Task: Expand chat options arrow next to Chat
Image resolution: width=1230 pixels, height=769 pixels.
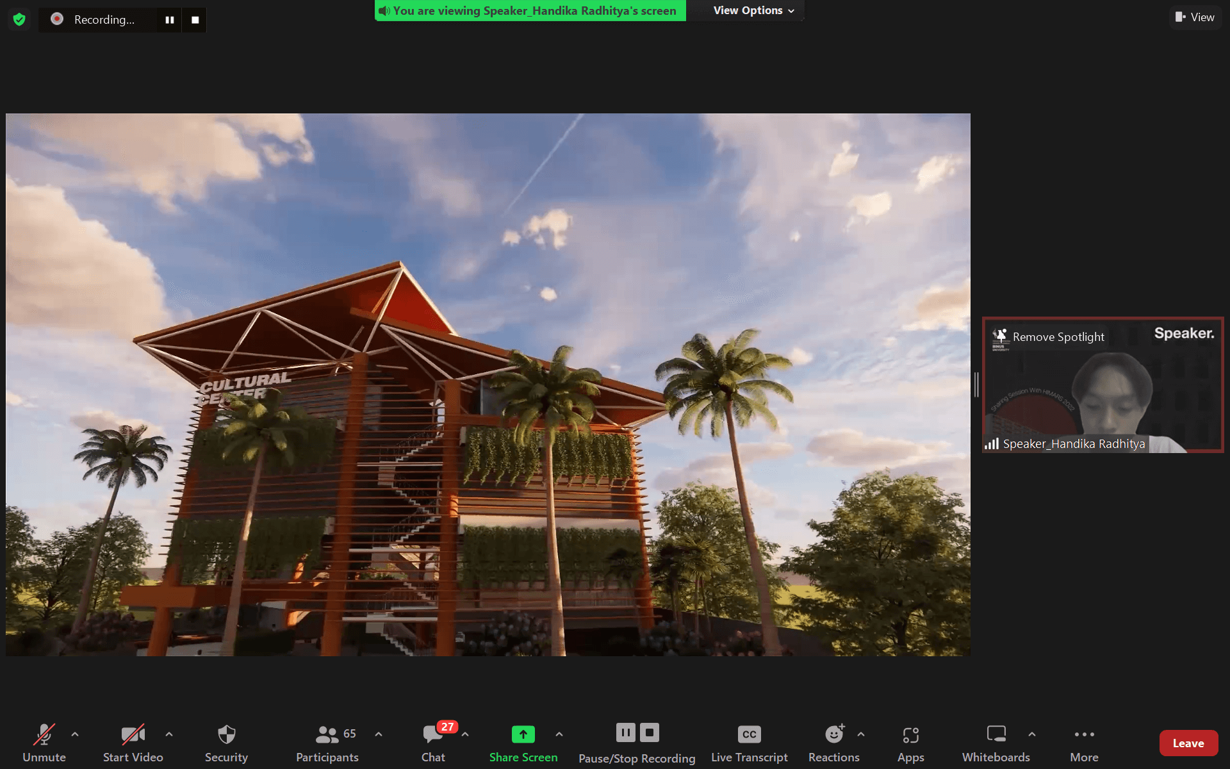Action: point(465,734)
